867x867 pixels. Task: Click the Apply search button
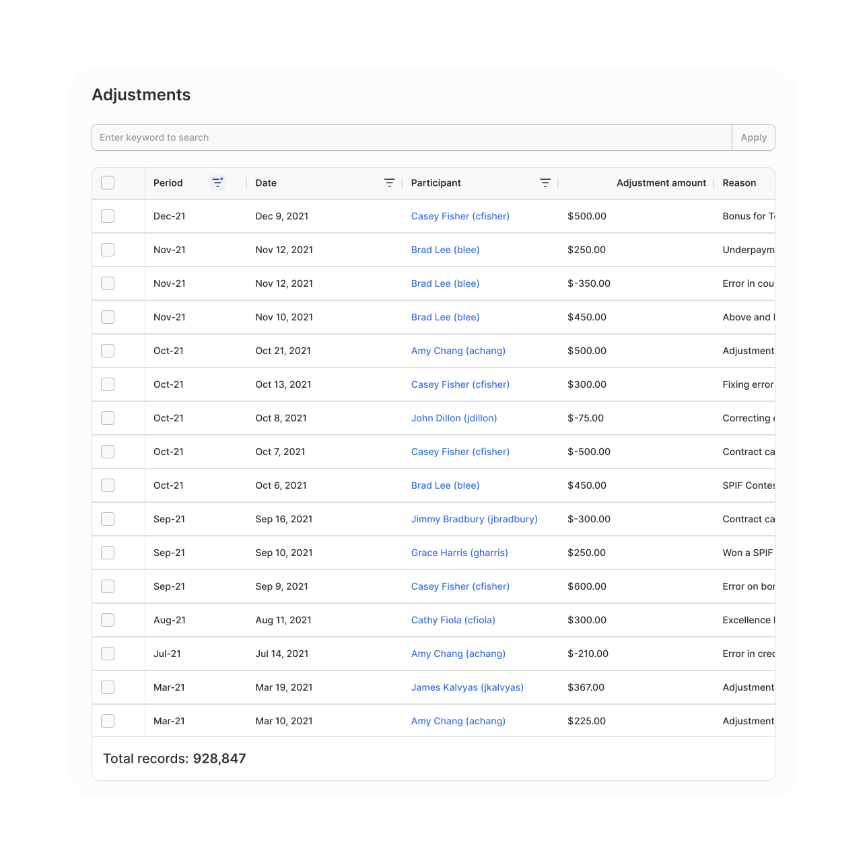[753, 137]
